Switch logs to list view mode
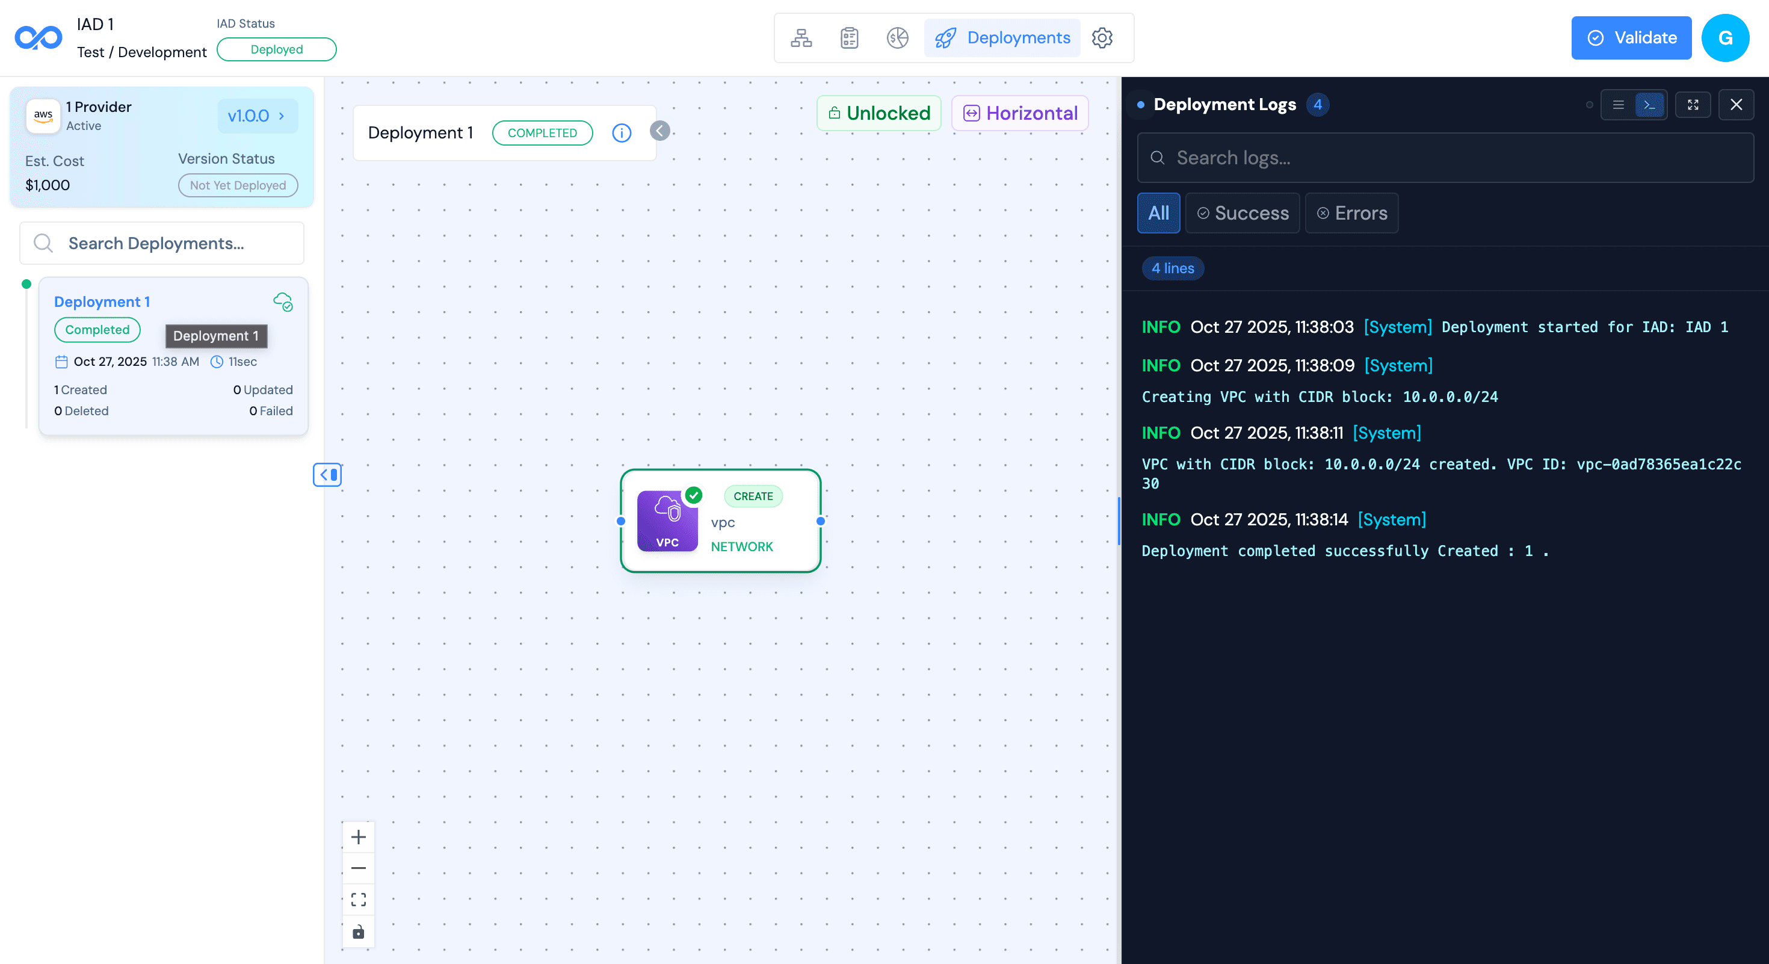1769x964 pixels. click(1618, 104)
